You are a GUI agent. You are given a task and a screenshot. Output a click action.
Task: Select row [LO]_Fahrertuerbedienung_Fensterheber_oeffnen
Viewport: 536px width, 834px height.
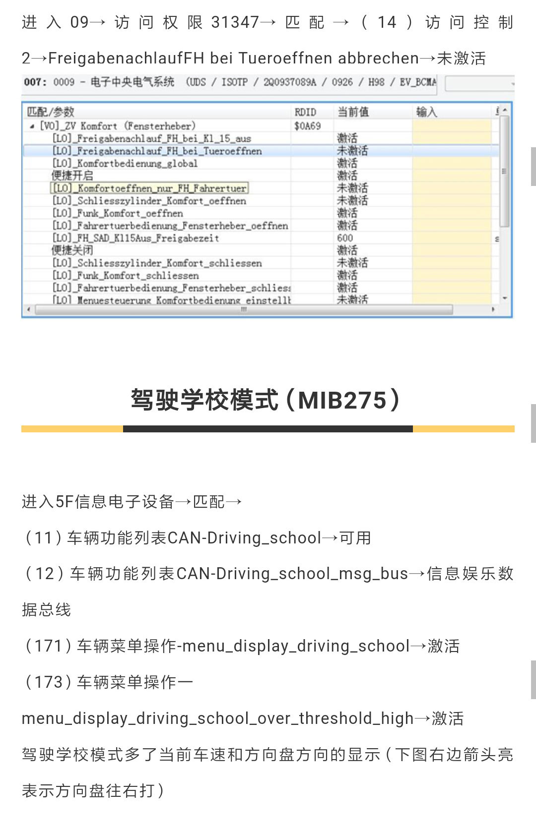(x=261, y=226)
